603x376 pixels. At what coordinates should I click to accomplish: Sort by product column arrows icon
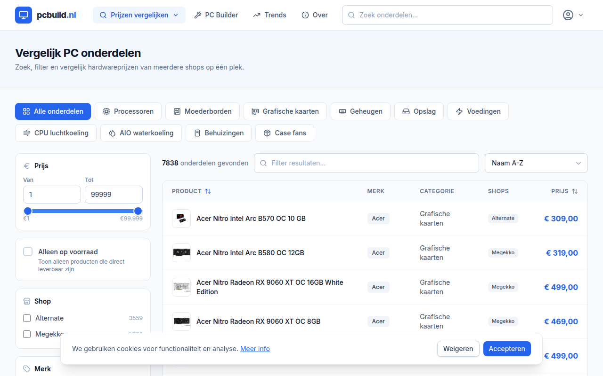208,191
